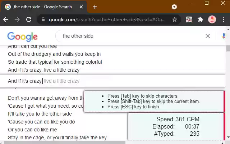This screenshot has width=230, height=144.
Task: Click in the typing practice input line
Action: click(112, 81)
